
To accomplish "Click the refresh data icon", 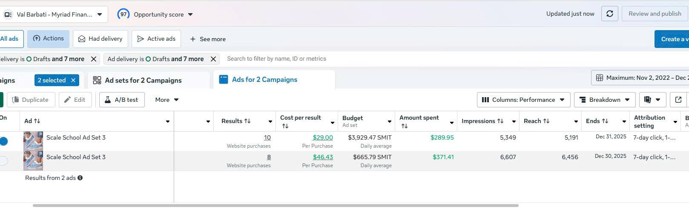I will [609, 14].
